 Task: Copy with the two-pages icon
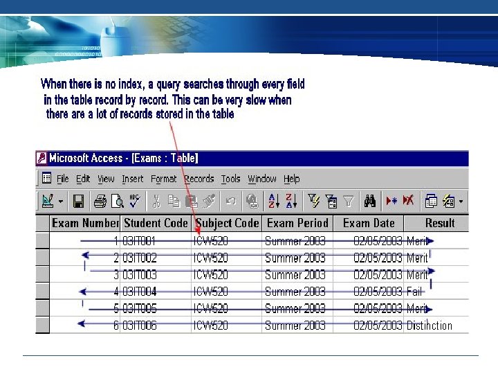tap(174, 202)
